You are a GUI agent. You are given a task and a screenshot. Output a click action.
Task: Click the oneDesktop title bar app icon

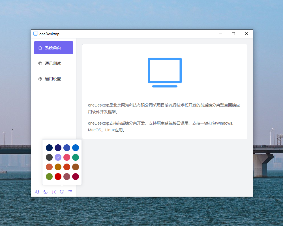pos(36,34)
